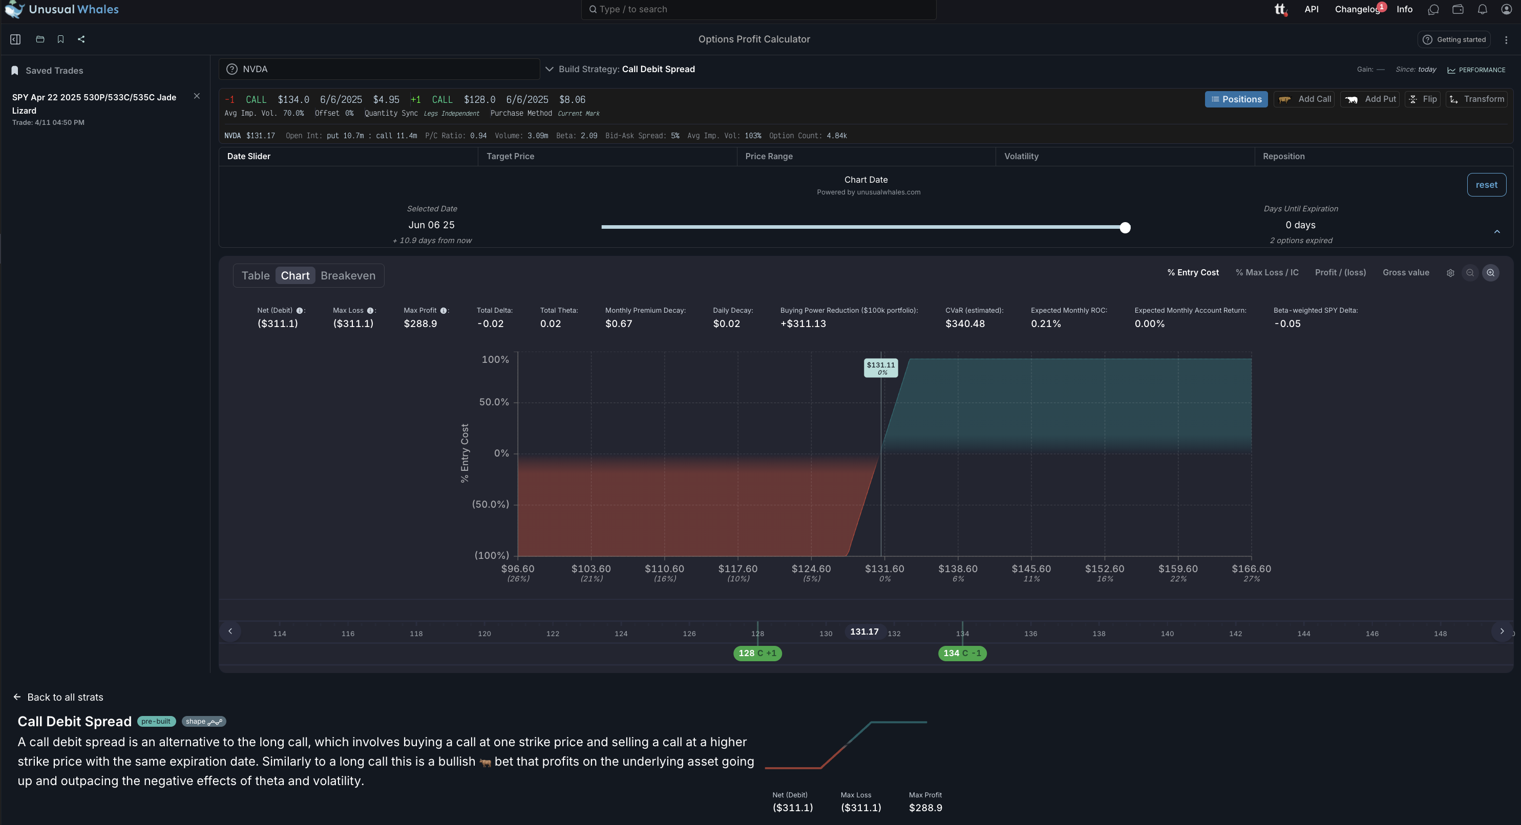Open the Info menu item

pos(1405,9)
